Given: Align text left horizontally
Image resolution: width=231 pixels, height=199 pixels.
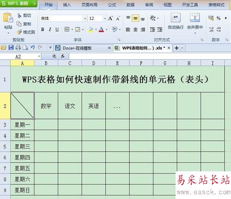Looking at the screenshot, I should point(128,30).
